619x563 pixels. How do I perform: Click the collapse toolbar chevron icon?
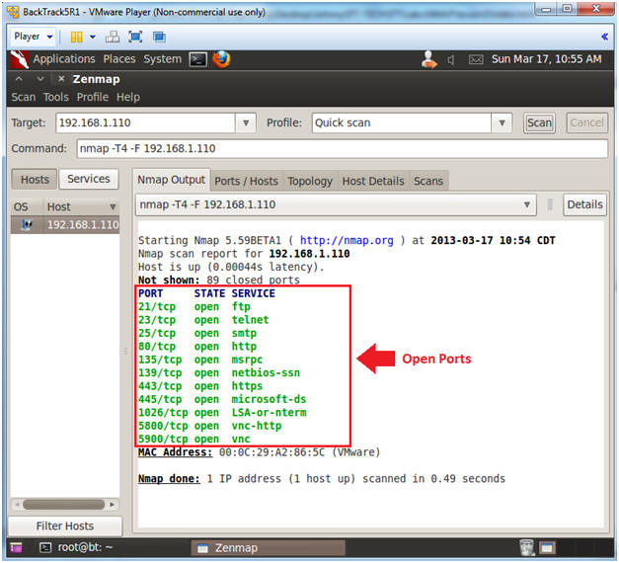604,37
